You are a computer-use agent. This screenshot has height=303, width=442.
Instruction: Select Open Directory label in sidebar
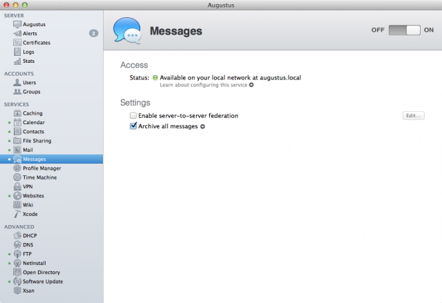41,273
